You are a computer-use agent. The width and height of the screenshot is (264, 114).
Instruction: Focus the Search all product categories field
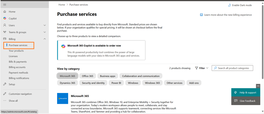[x=232, y=68]
